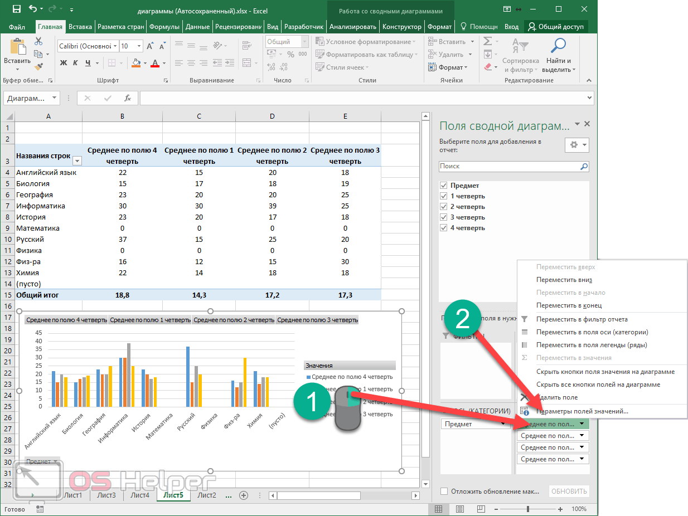Click the zoom slider handle

(x=527, y=509)
